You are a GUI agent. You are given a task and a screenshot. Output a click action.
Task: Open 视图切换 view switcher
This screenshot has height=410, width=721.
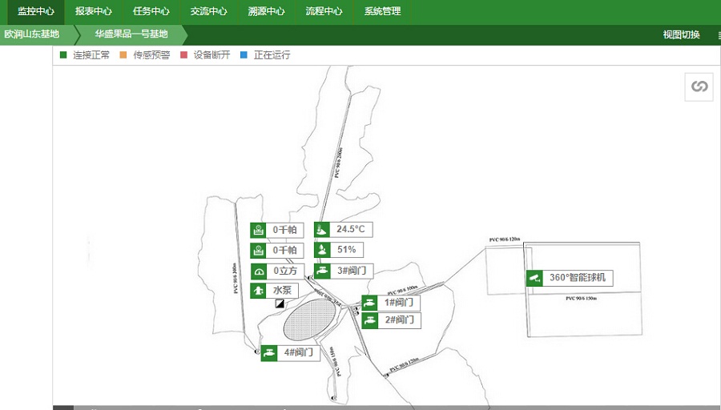[681, 34]
